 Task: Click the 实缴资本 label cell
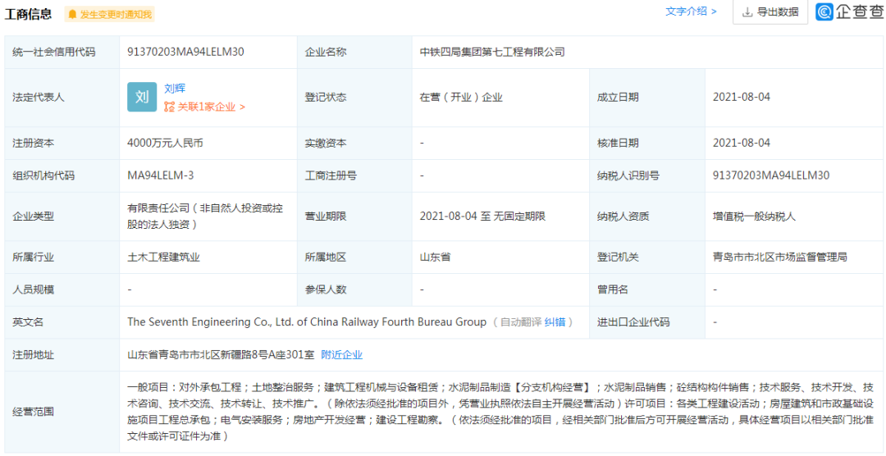point(356,143)
